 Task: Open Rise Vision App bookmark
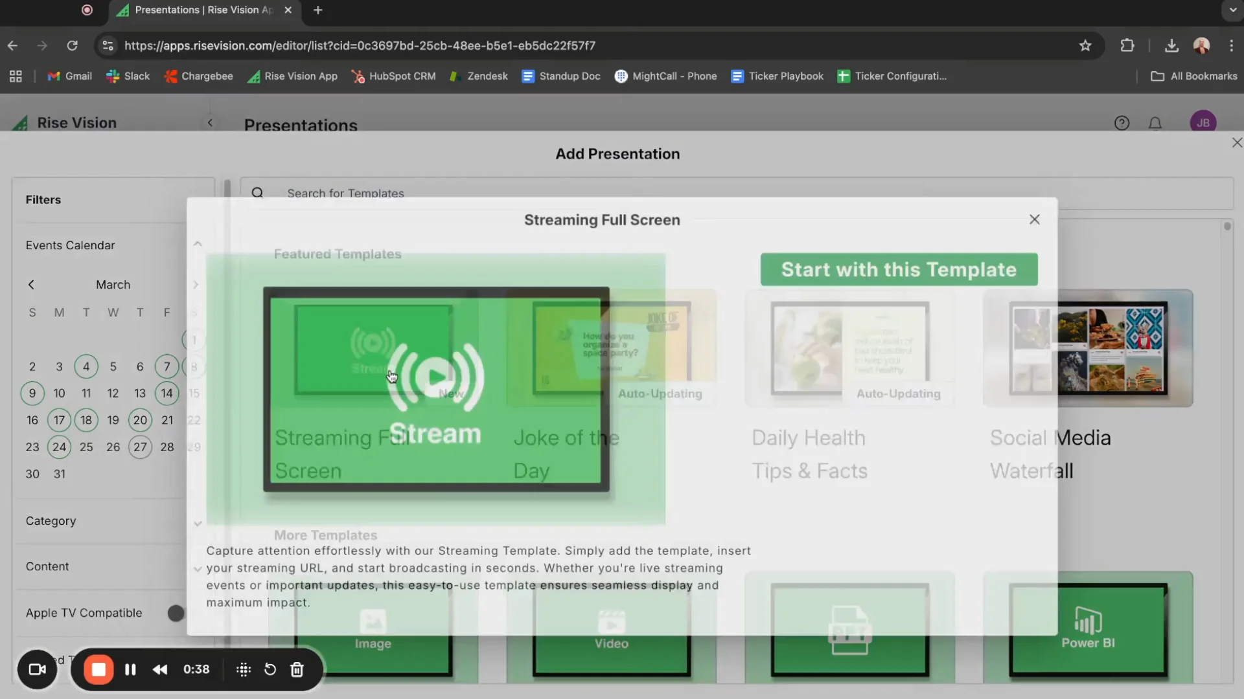[292, 76]
